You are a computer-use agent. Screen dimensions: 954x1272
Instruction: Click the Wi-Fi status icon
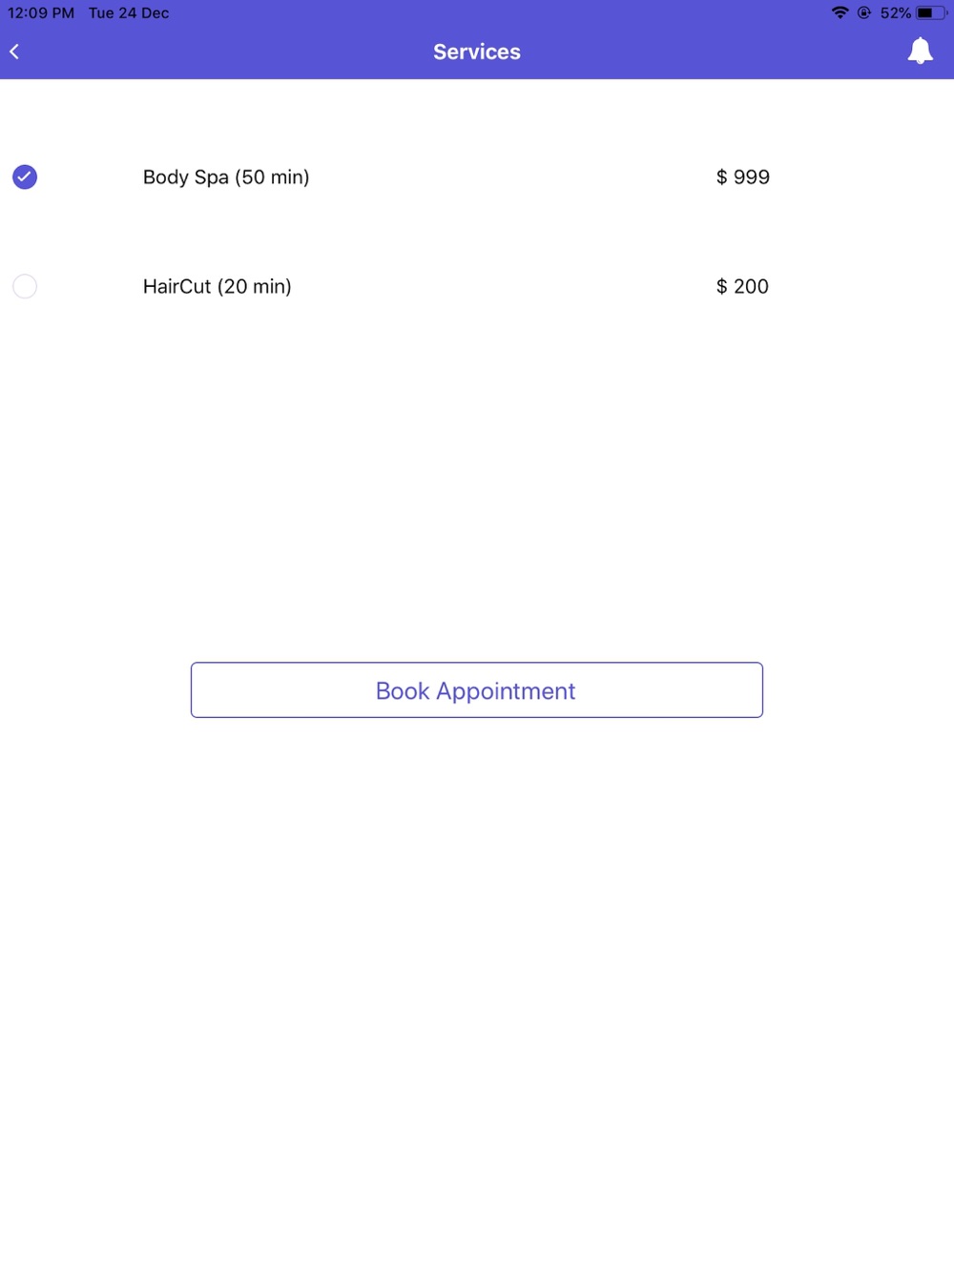[x=840, y=12]
